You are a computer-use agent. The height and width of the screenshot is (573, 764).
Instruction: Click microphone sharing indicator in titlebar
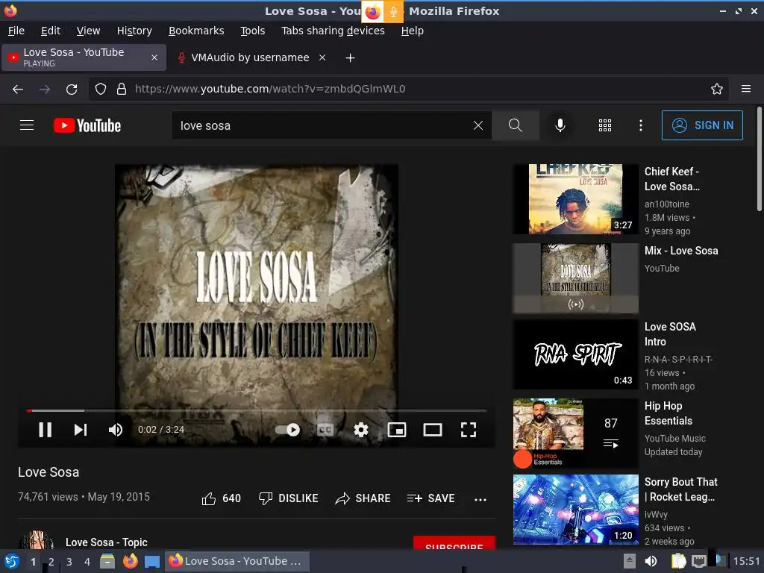tap(393, 12)
